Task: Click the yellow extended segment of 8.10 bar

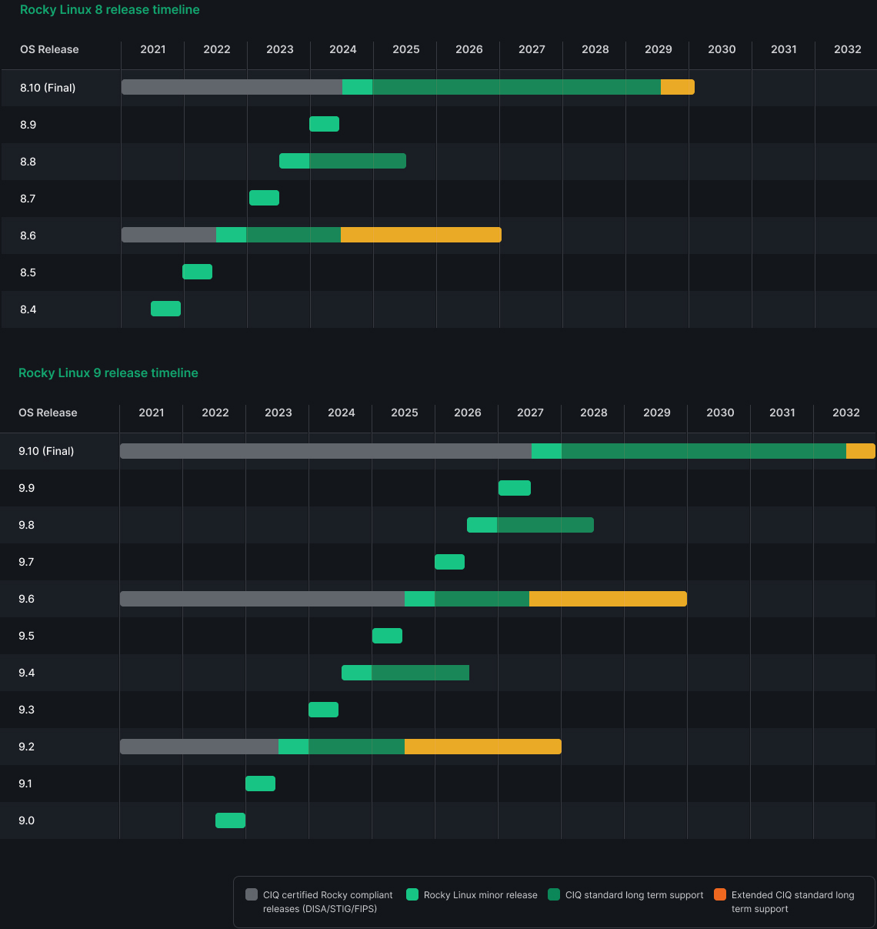Action: click(678, 87)
